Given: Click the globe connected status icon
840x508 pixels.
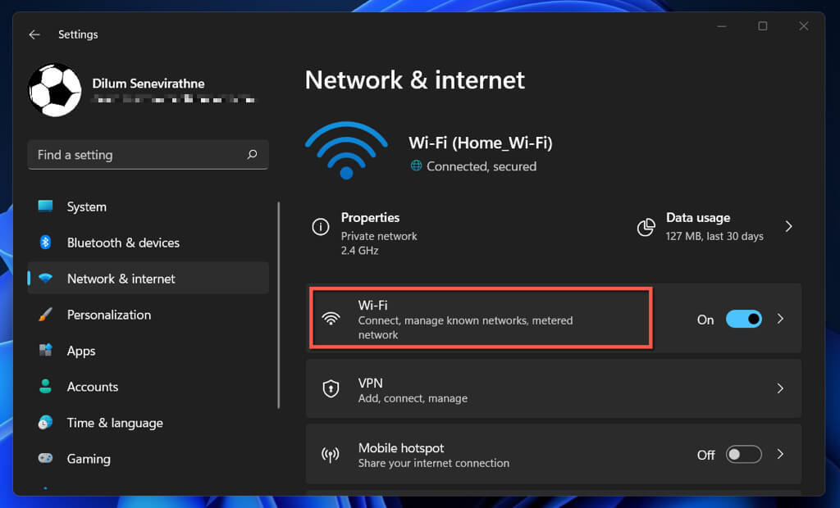Looking at the screenshot, I should coord(416,166).
